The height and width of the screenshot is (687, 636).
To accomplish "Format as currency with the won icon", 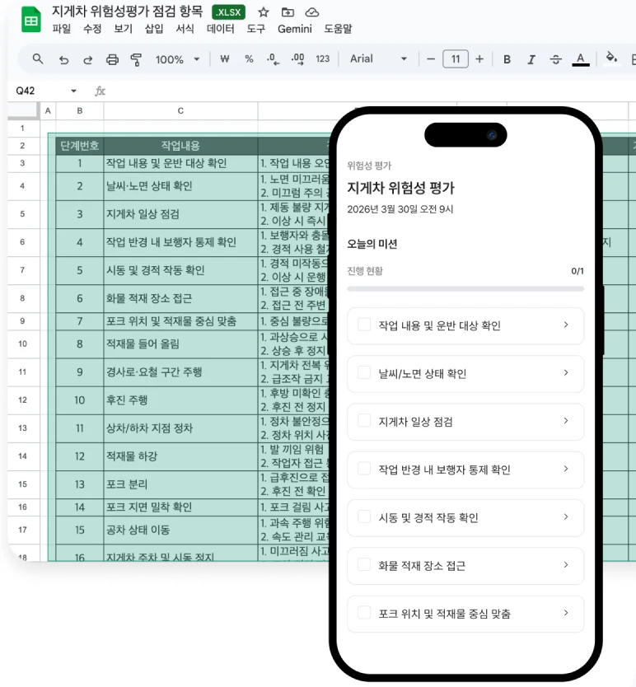I will click(x=225, y=58).
